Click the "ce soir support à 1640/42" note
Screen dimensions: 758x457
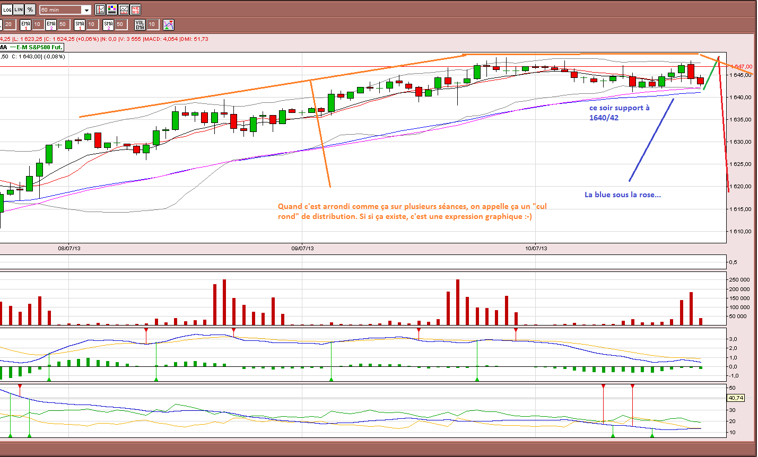(619, 112)
